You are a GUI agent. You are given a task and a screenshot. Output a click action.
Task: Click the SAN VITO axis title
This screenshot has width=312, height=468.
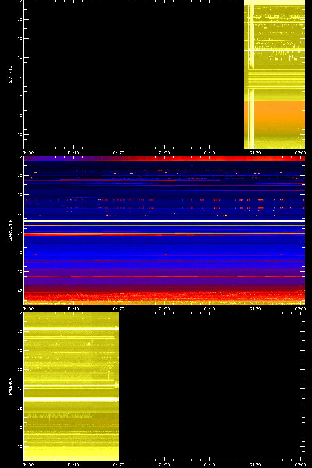pos(10,74)
